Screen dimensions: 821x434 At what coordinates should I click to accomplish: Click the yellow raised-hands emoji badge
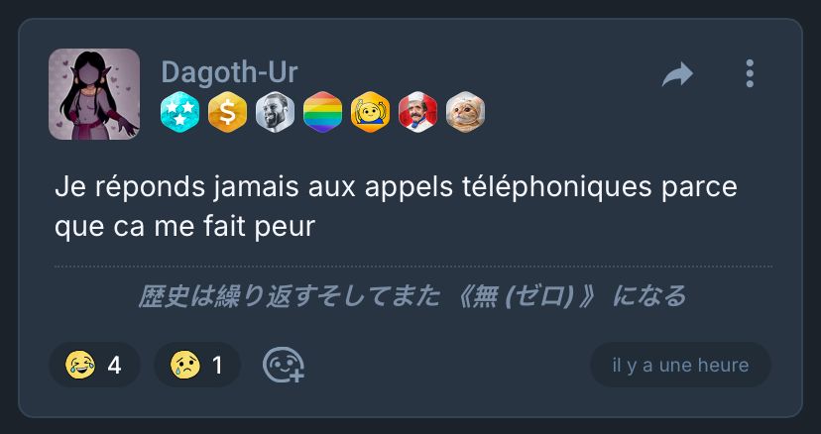tap(370, 112)
